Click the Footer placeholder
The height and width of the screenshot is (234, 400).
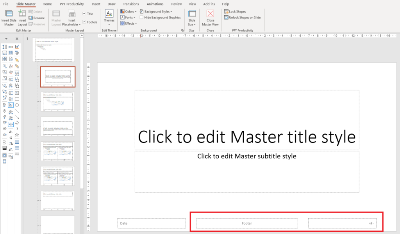(247, 223)
